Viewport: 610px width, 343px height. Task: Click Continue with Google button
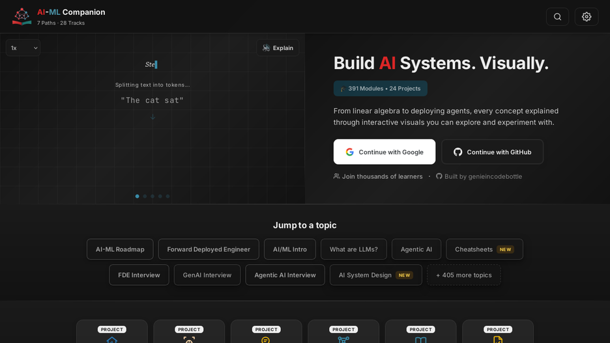pyautogui.click(x=385, y=152)
